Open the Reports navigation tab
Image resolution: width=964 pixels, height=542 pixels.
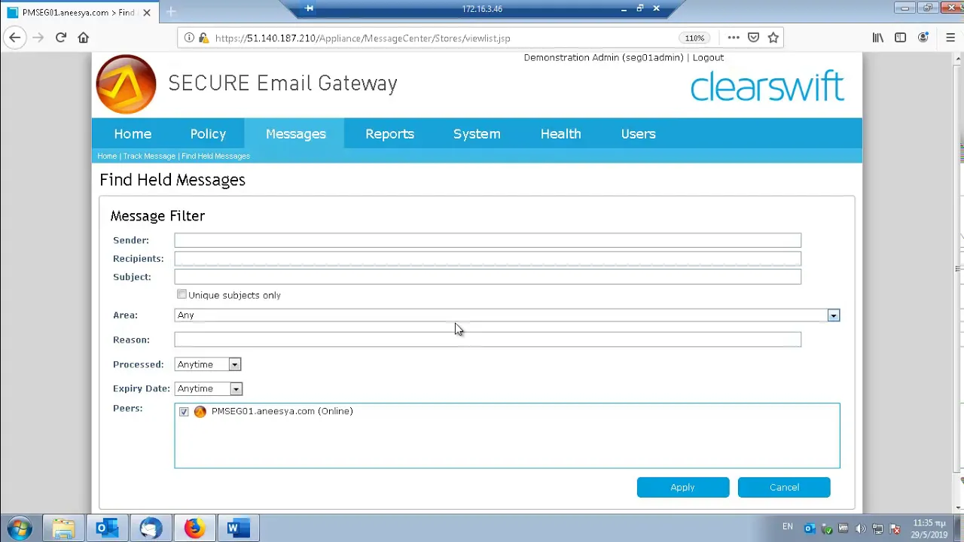point(389,134)
